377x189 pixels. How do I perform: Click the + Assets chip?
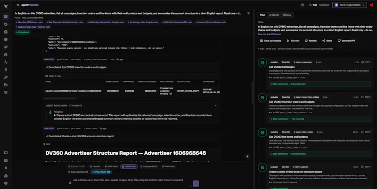coord(95,166)
